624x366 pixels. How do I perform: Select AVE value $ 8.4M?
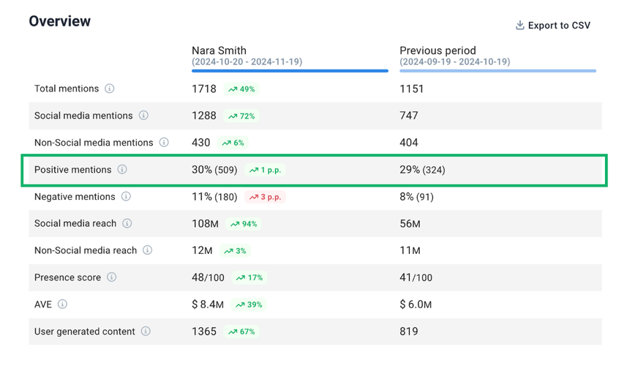pyautogui.click(x=208, y=305)
